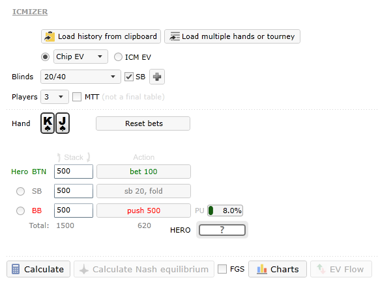
Task: Open the ICMIZER link
Action: 30,12
